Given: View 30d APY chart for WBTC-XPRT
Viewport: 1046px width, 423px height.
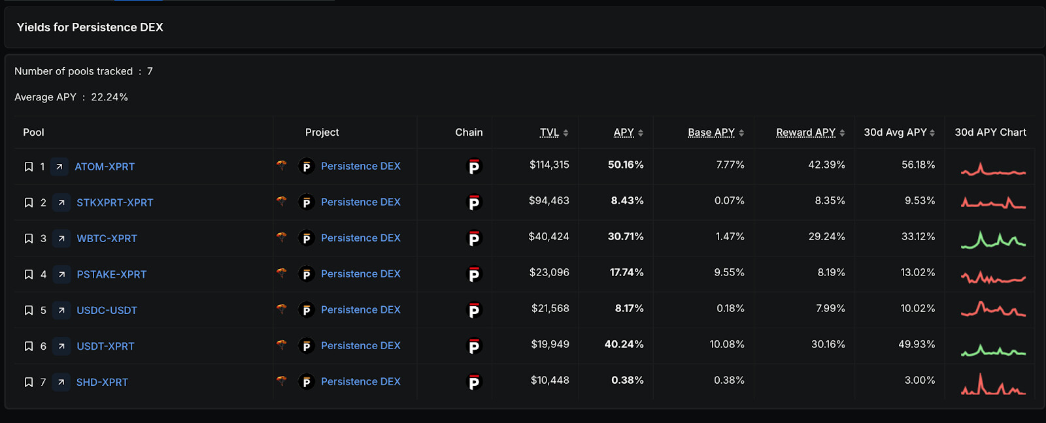Looking at the screenshot, I should pos(993,240).
